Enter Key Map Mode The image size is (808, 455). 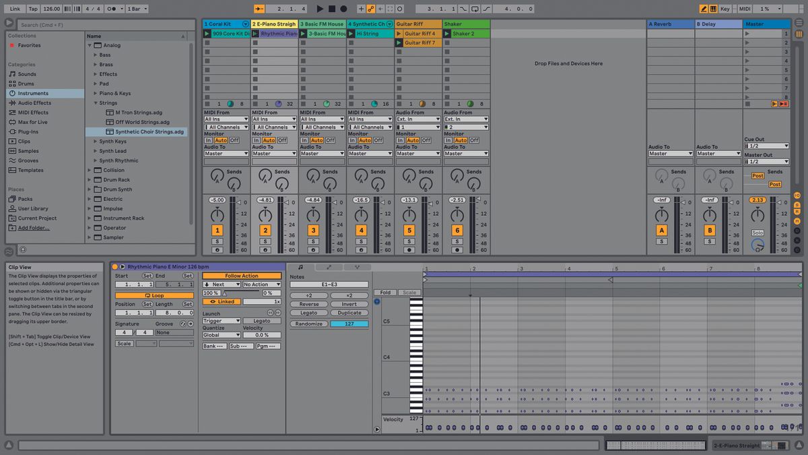(x=725, y=9)
